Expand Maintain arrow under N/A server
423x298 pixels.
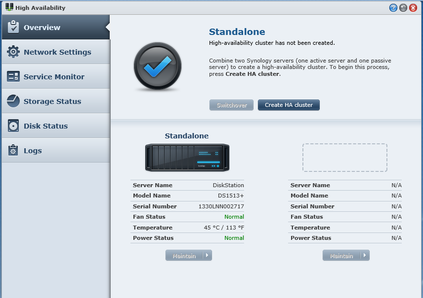pos(365,255)
